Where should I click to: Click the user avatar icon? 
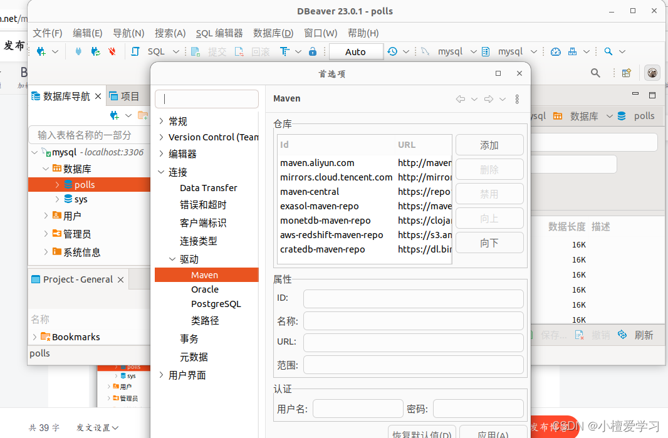click(x=652, y=73)
